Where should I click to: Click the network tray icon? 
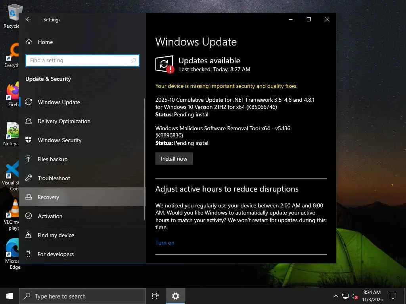345,296
